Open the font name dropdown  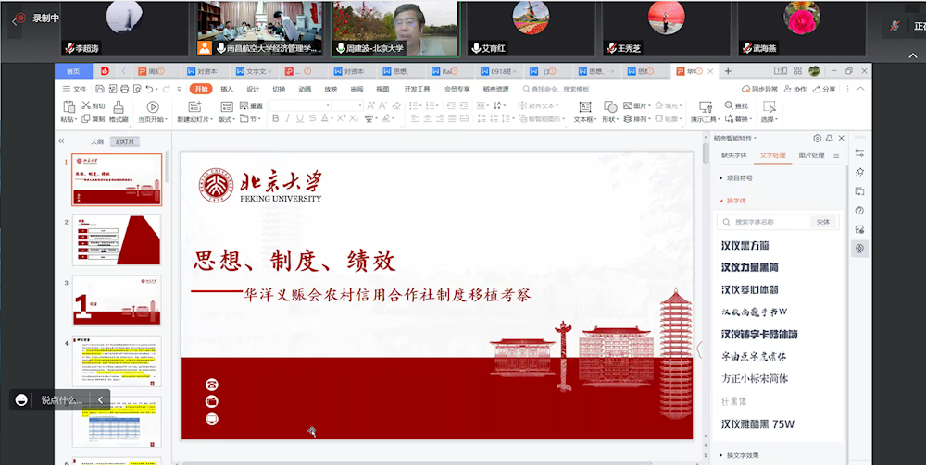pyautogui.click(x=328, y=105)
